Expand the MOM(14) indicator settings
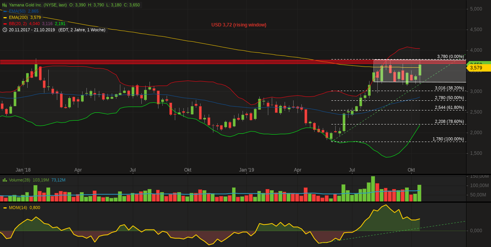 (x=18, y=207)
